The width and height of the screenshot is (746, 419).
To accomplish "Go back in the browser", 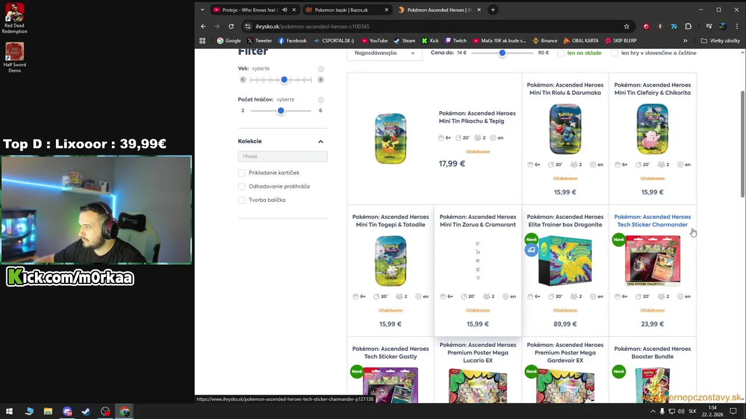I will coord(203,26).
